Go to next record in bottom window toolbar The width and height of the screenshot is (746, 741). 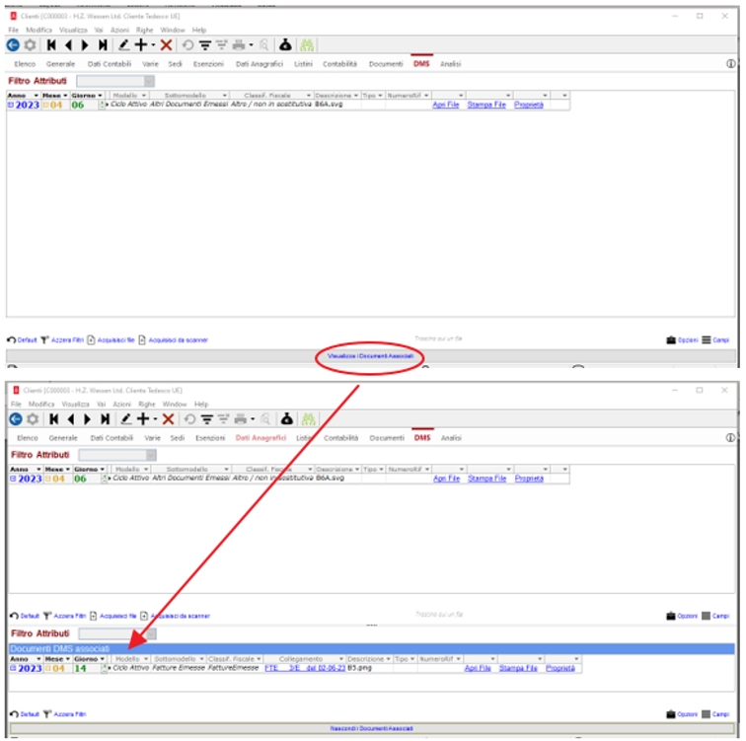click(88, 419)
